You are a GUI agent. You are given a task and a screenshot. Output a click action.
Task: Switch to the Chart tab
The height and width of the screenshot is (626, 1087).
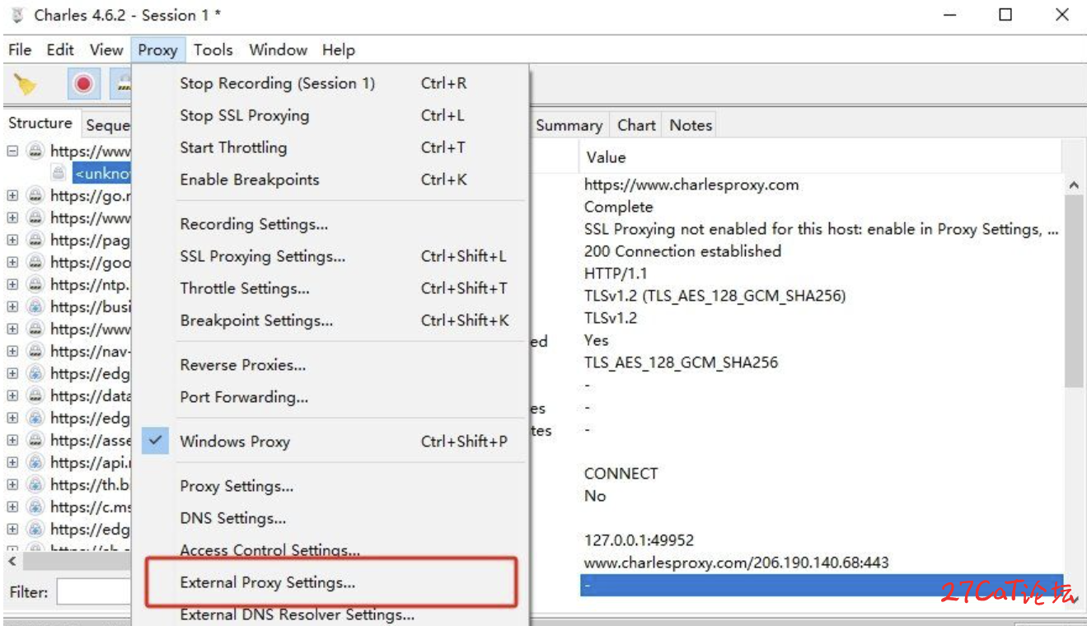pos(636,125)
